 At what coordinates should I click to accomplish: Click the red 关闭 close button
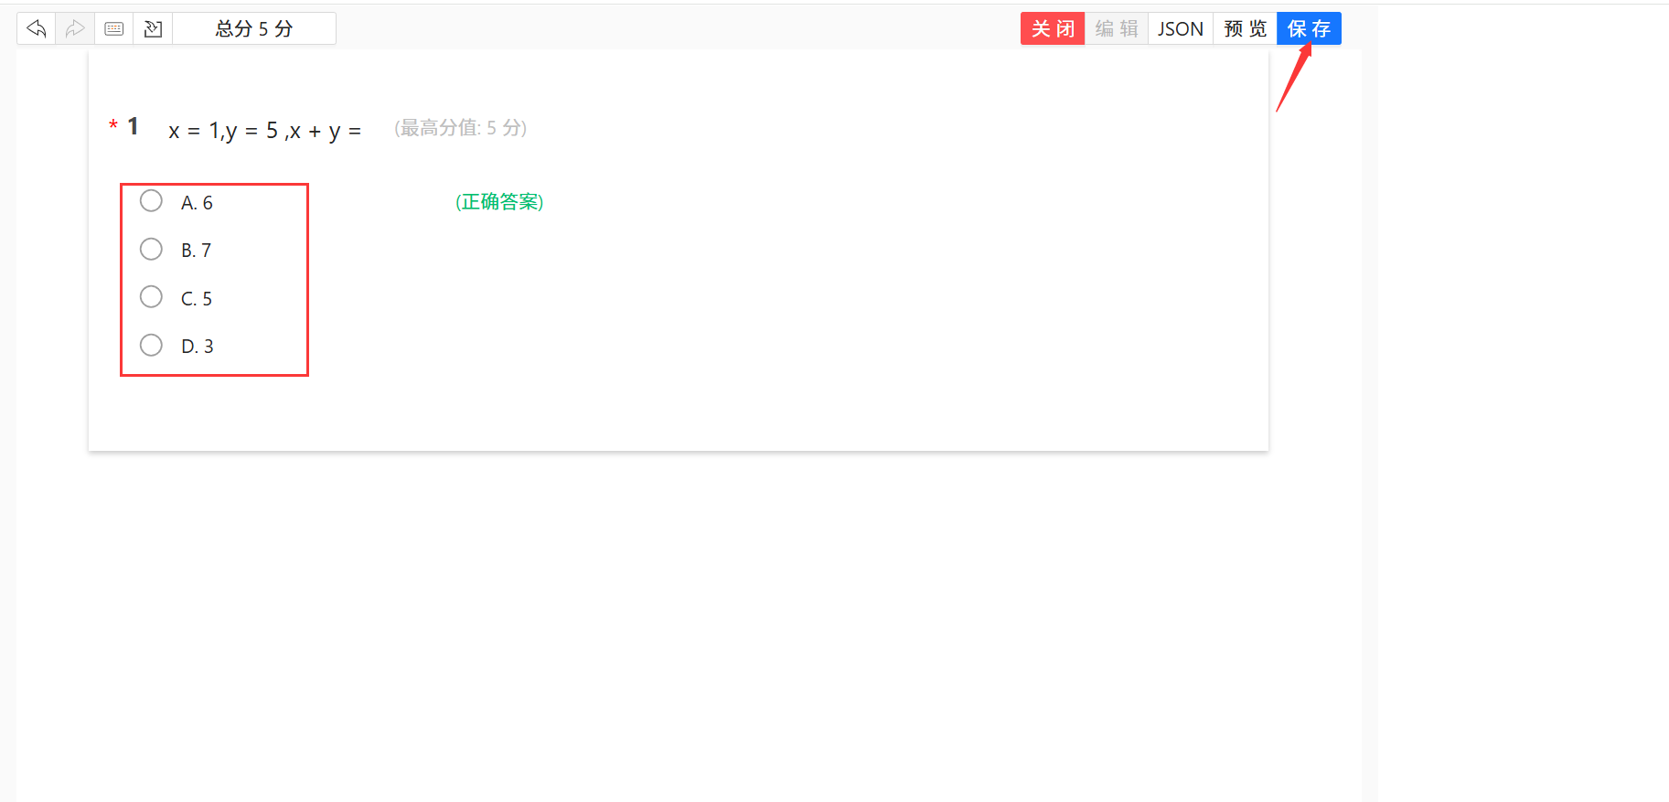click(1053, 28)
